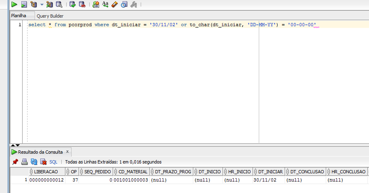Viewport: 369px width, 193px height.
Task: Sort by the DT_PRAZO_PROG column header
Action: tap(171, 172)
